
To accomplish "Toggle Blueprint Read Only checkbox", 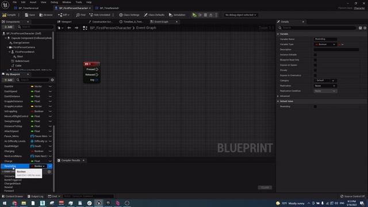I will pos(315,60).
